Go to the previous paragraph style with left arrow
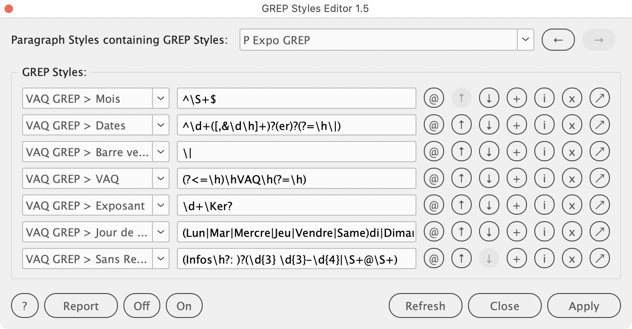 [558, 40]
